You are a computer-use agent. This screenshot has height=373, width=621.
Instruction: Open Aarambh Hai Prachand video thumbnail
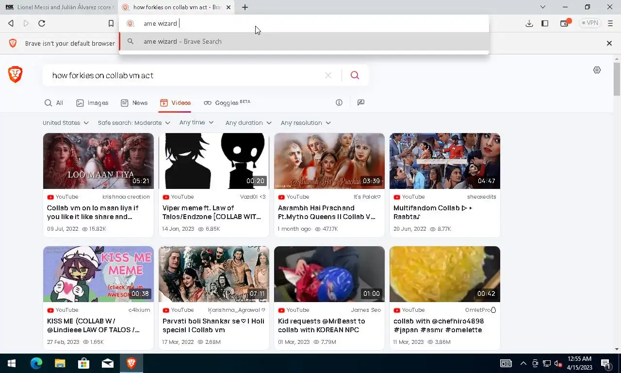tap(329, 161)
